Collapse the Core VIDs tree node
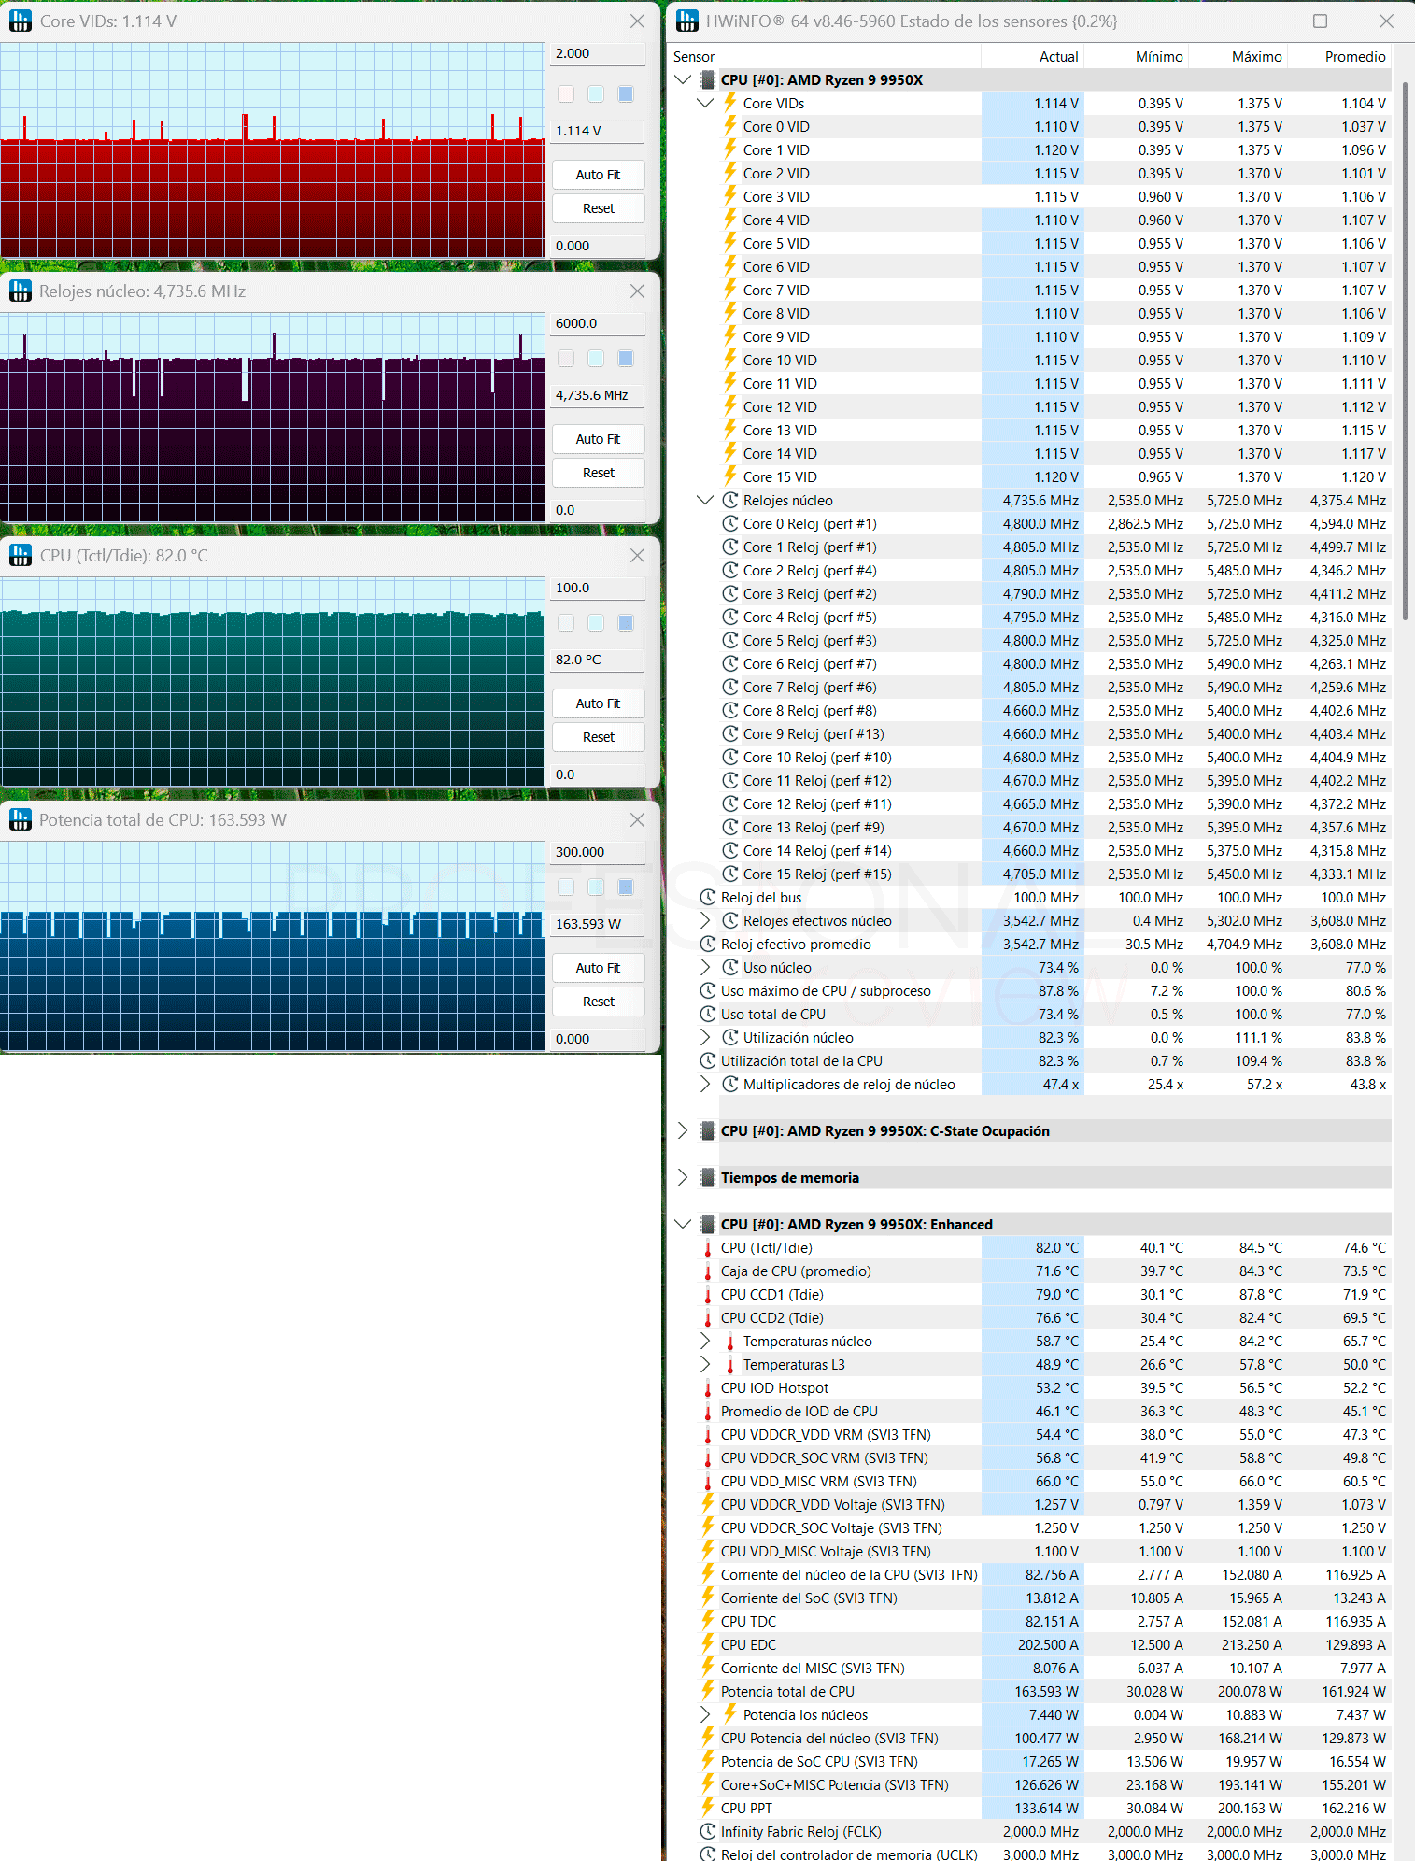 (x=705, y=104)
